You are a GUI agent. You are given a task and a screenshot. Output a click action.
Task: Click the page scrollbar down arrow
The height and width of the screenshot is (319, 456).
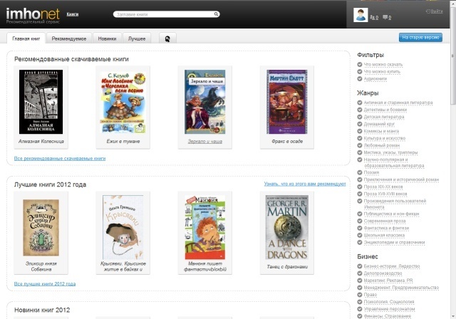[x=453, y=316]
